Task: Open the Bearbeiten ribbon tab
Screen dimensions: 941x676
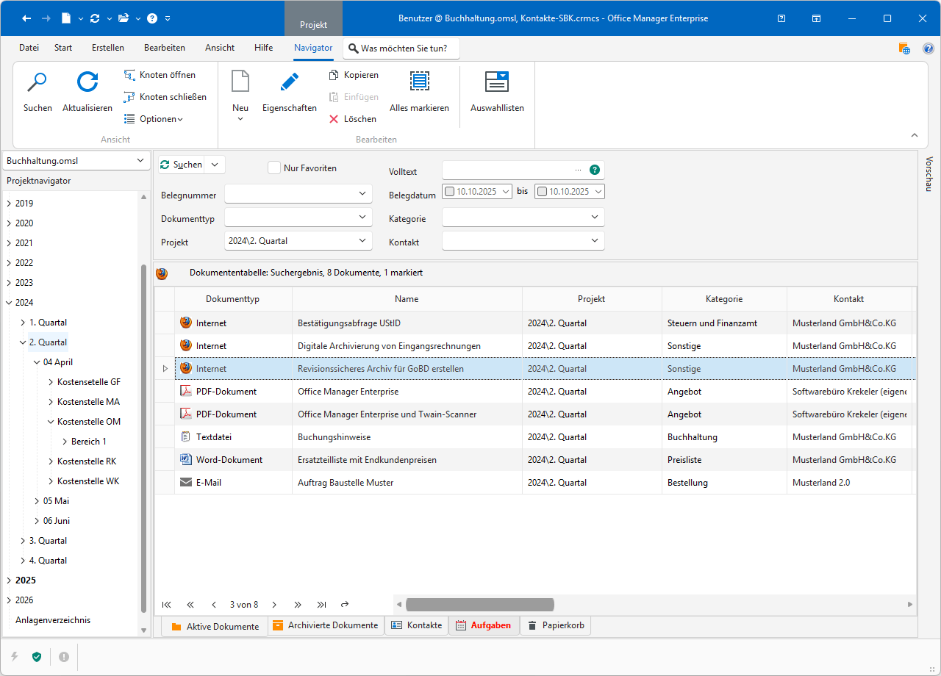Action: click(x=165, y=48)
